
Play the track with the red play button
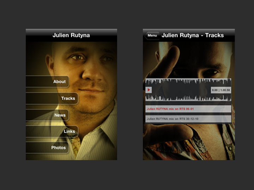[x=149, y=90]
